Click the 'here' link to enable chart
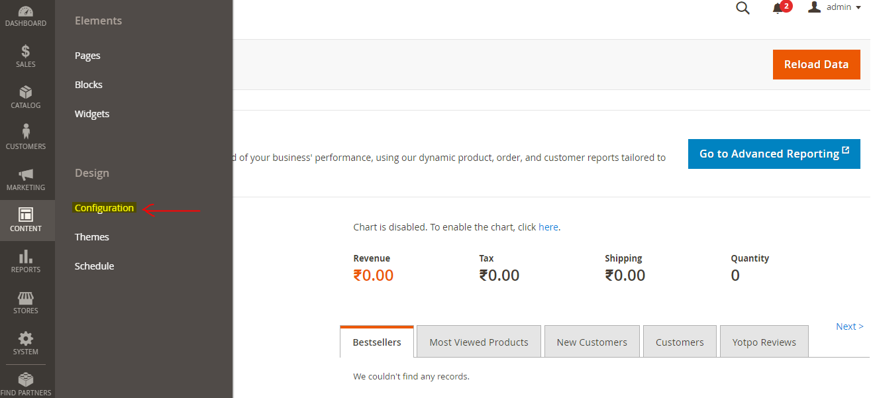Viewport: 873px width, 398px height. pos(548,227)
